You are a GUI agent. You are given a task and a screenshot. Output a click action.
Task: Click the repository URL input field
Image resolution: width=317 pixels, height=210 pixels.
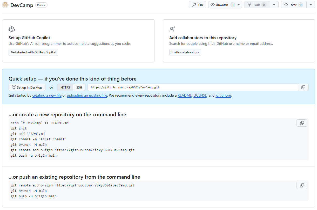pyautogui.click(x=193, y=87)
